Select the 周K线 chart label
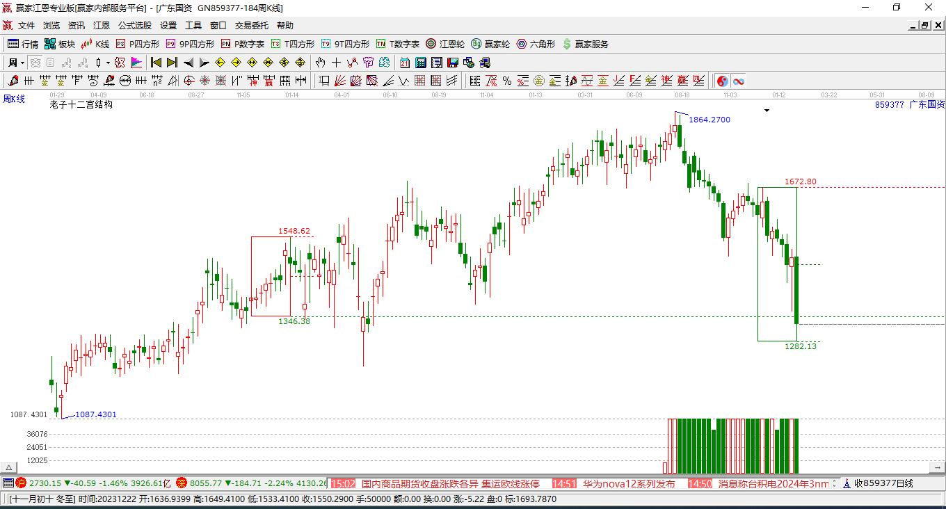946x509 pixels. coord(14,99)
